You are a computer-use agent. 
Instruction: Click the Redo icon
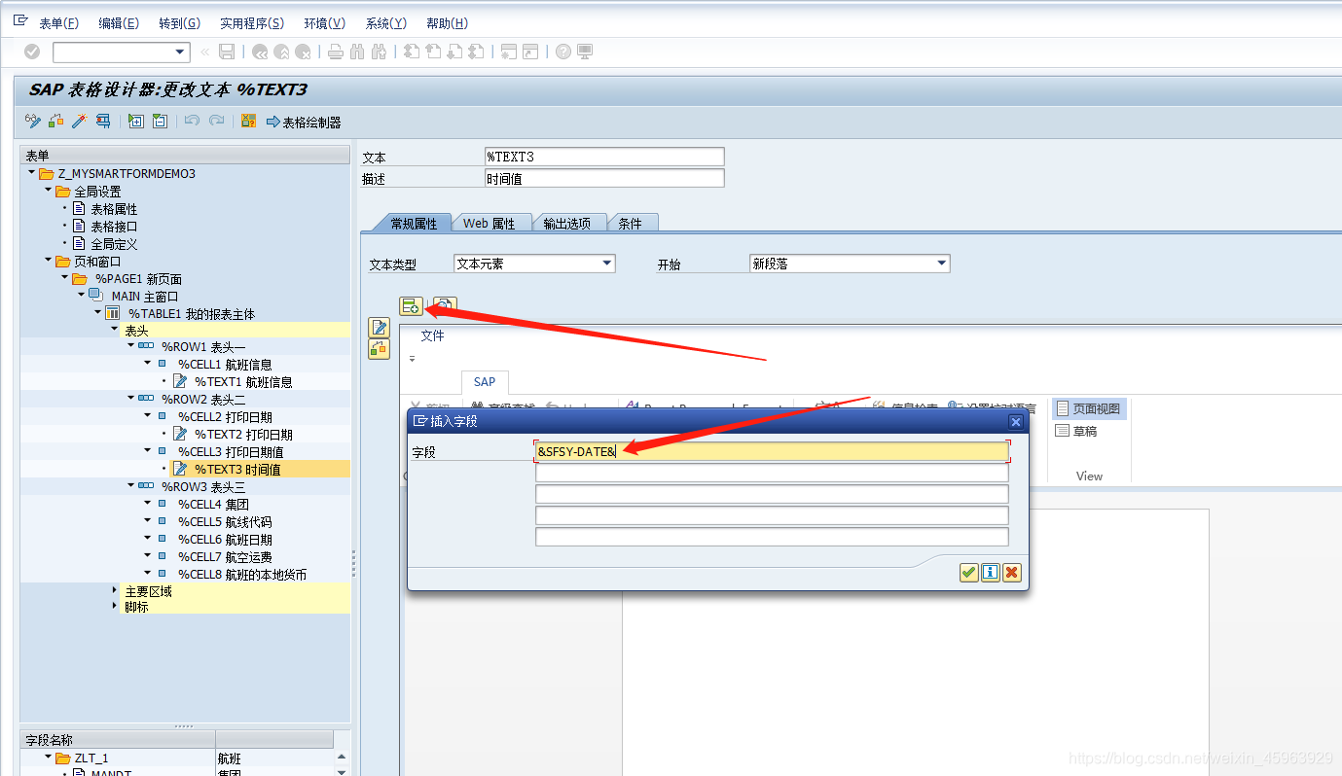(x=216, y=122)
